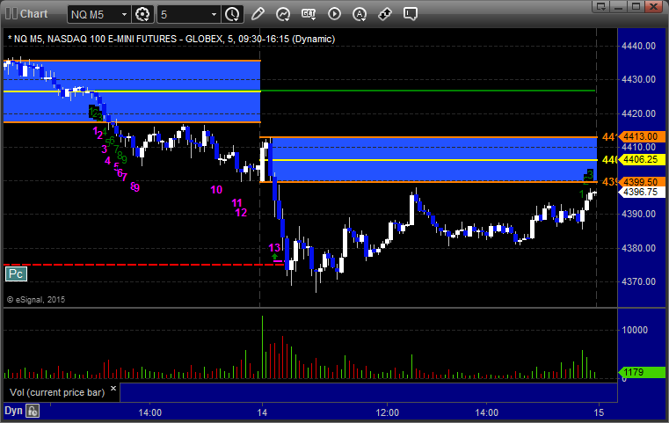
Task: Click the yellow 4406.25 price tag
Action: click(641, 160)
